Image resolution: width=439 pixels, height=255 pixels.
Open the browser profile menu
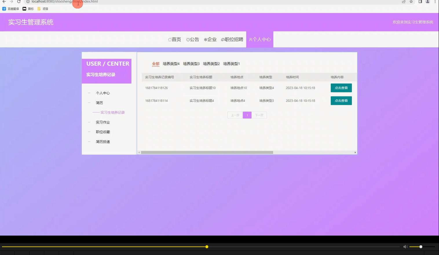428,2
